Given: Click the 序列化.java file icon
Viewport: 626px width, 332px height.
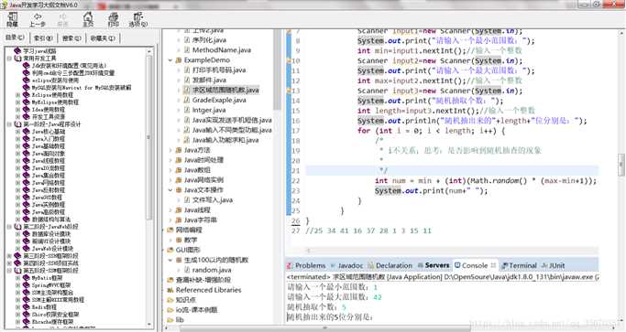Looking at the screenshot, I should (x=186, y=40).
